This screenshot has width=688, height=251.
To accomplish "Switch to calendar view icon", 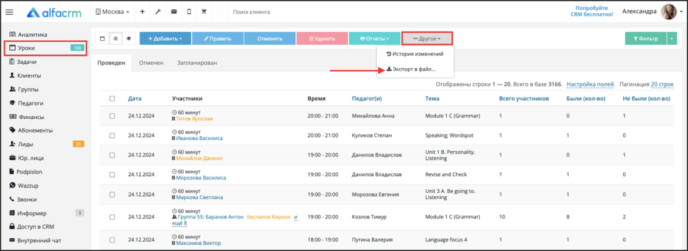I will 103,39.
